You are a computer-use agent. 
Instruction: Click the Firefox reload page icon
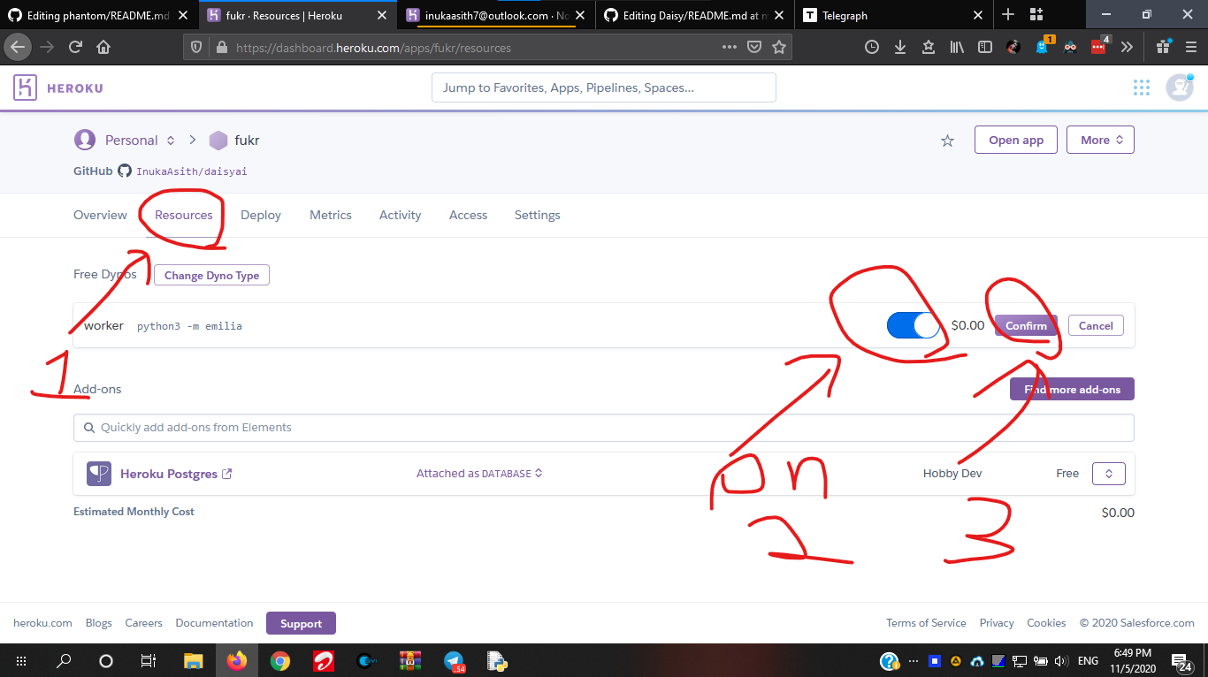[x=75, y=48]
